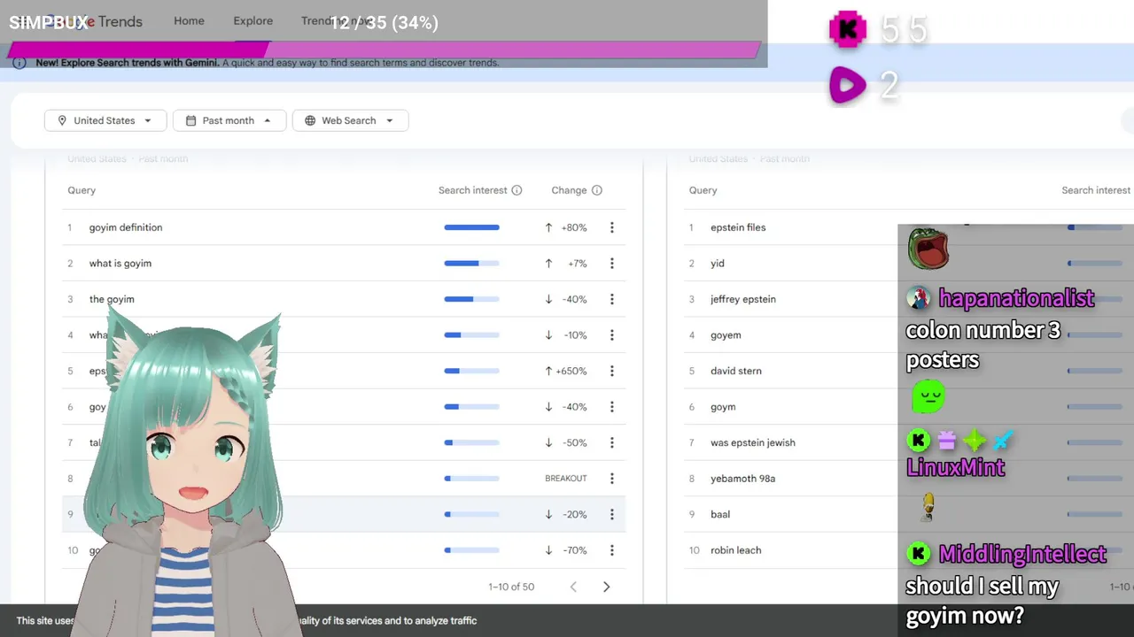
Task: Select the goyim definition query
Action: pyautogui.click(x=126, y=227)
